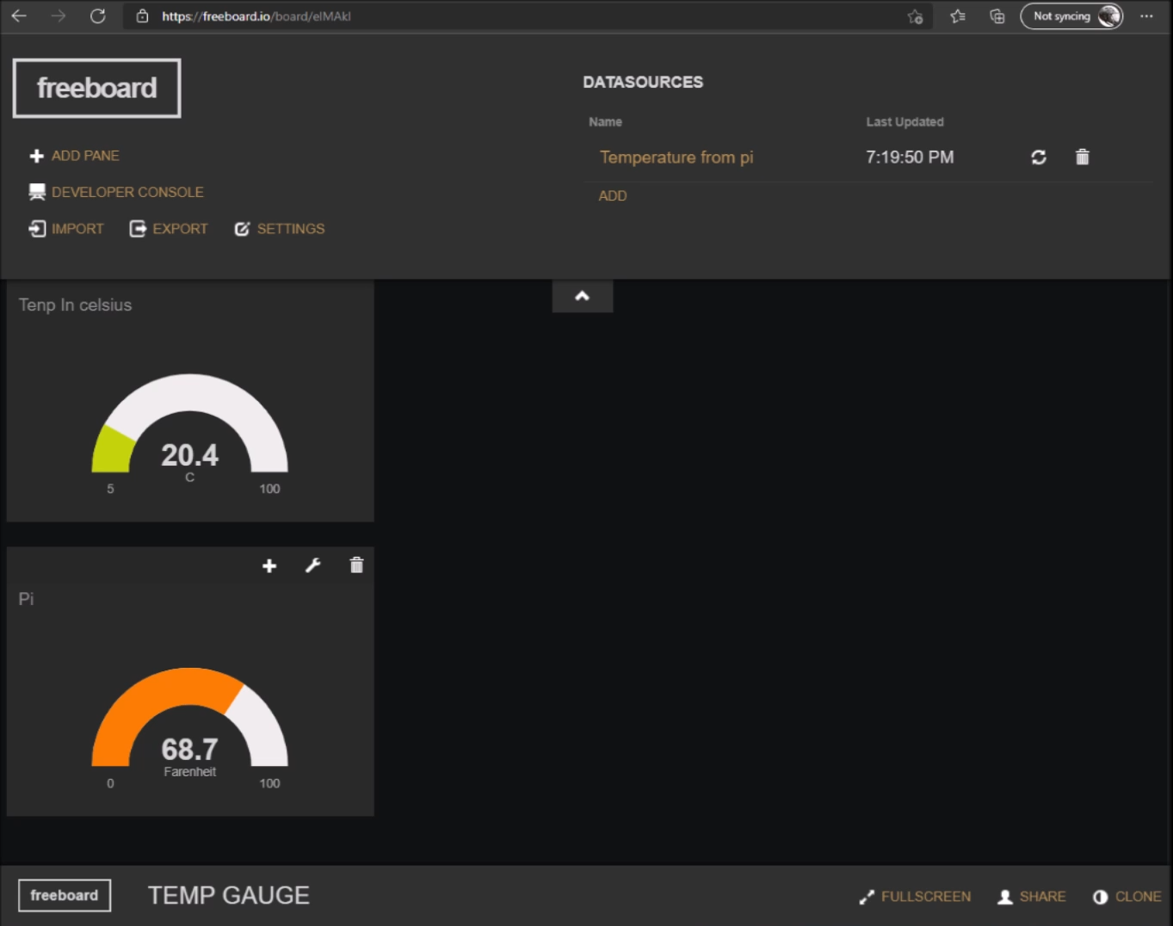Edit the Pi pane with the wrench icon
Viewport: 1173px width, 926px height.
(313, 565)
